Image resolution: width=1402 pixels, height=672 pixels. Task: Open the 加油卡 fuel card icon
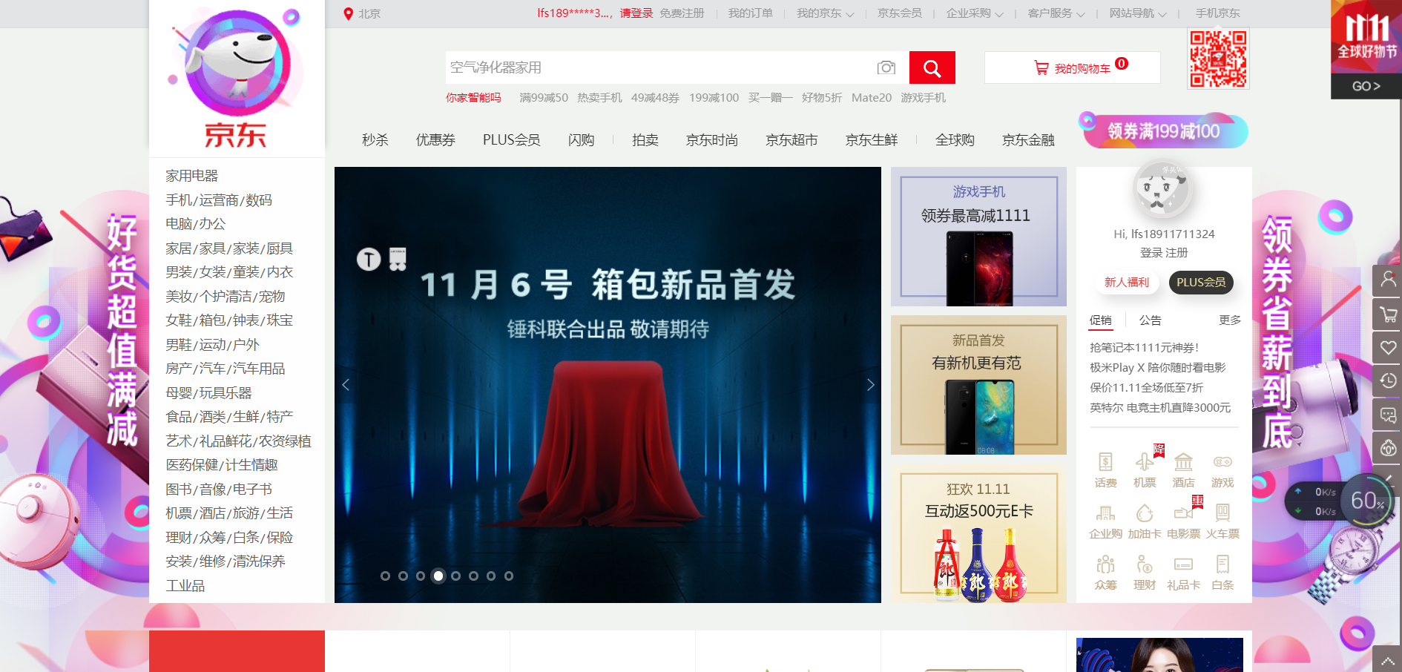pos(1145,513)
